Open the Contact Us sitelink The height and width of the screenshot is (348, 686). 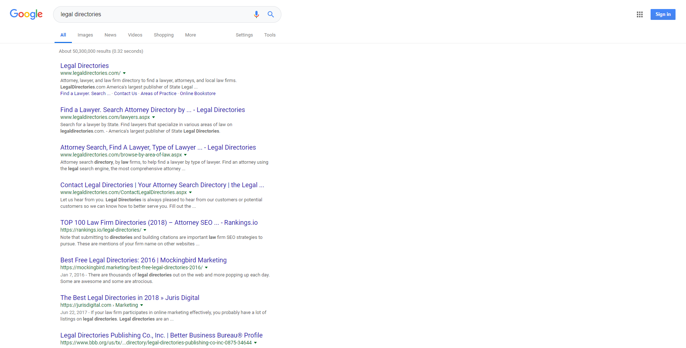[126, 94]
